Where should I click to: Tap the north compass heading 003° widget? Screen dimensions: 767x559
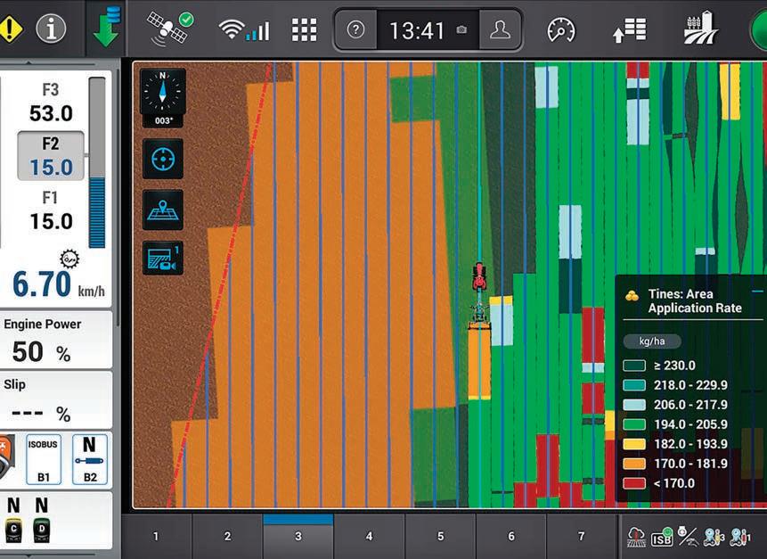[163, 98]
